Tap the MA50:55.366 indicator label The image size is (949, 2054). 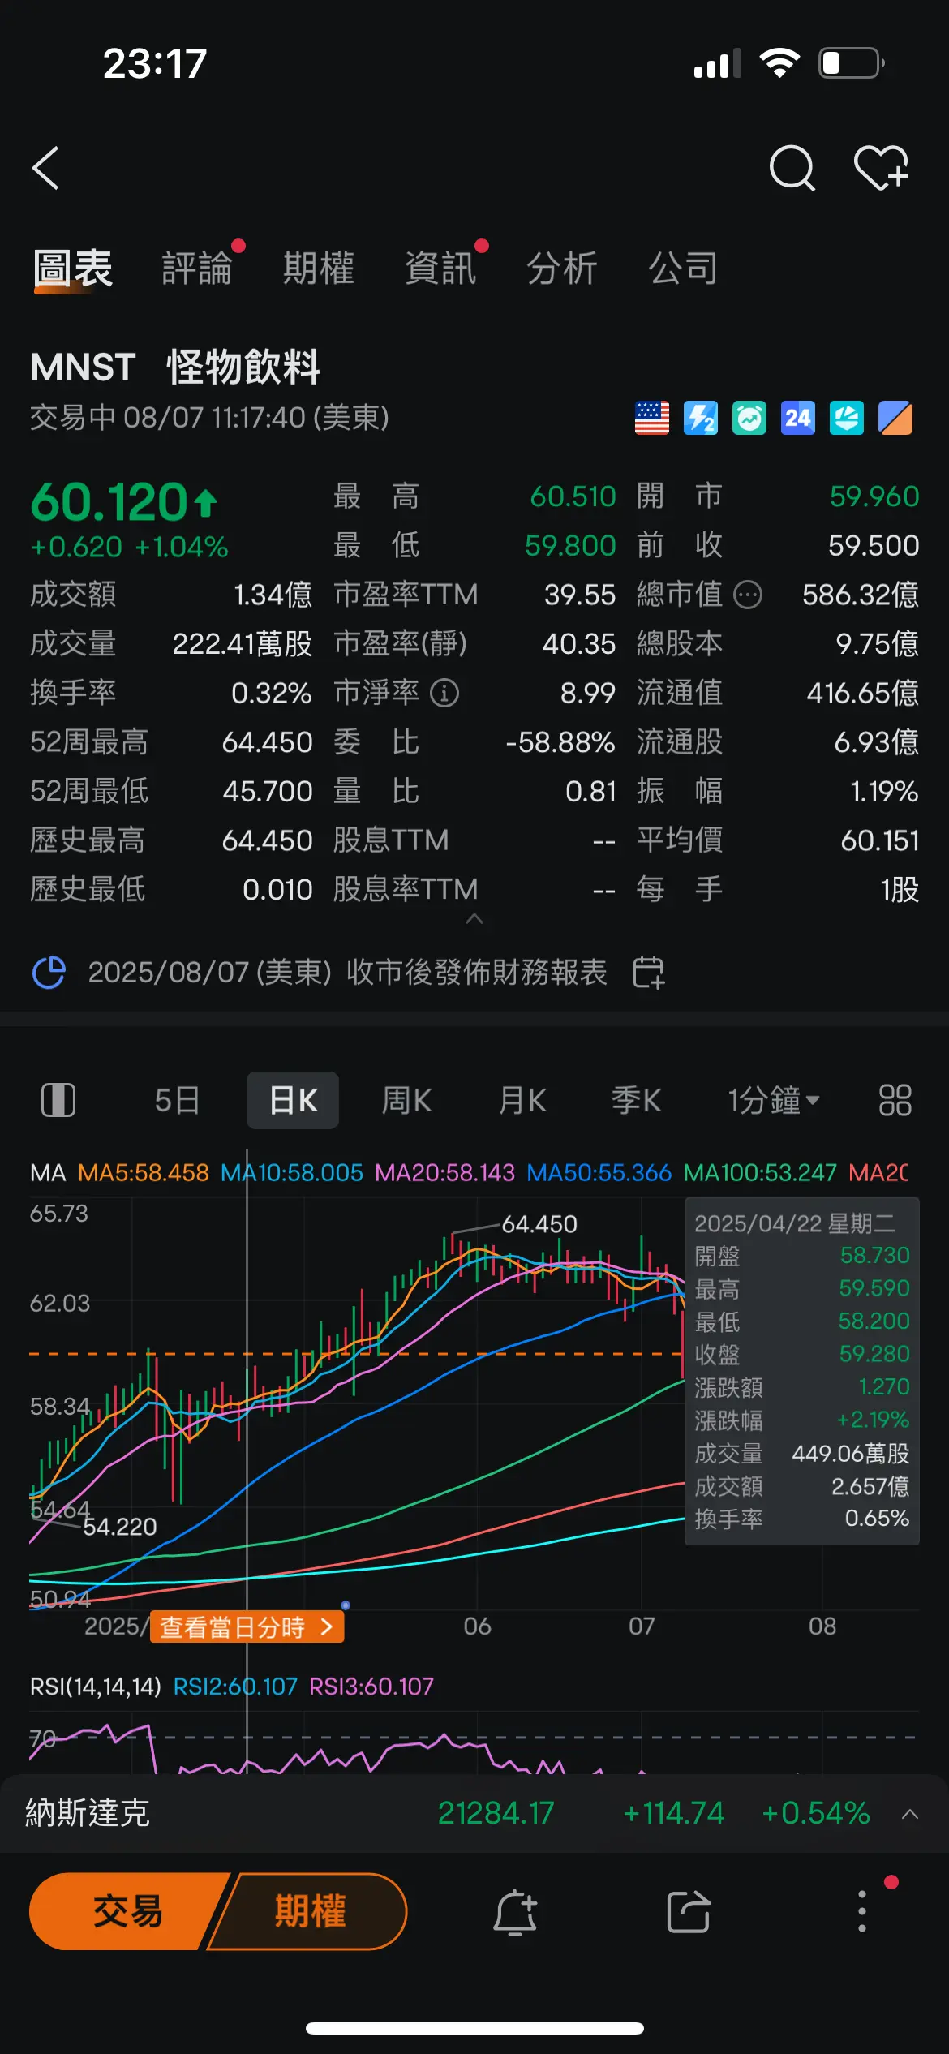(x=599, y=1173)
